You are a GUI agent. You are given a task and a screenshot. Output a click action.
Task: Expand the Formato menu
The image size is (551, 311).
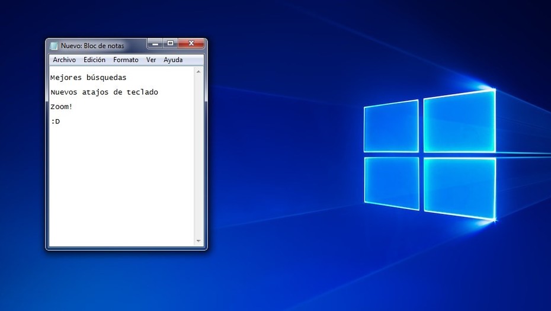pyautogui.click(x=126, y=60)
